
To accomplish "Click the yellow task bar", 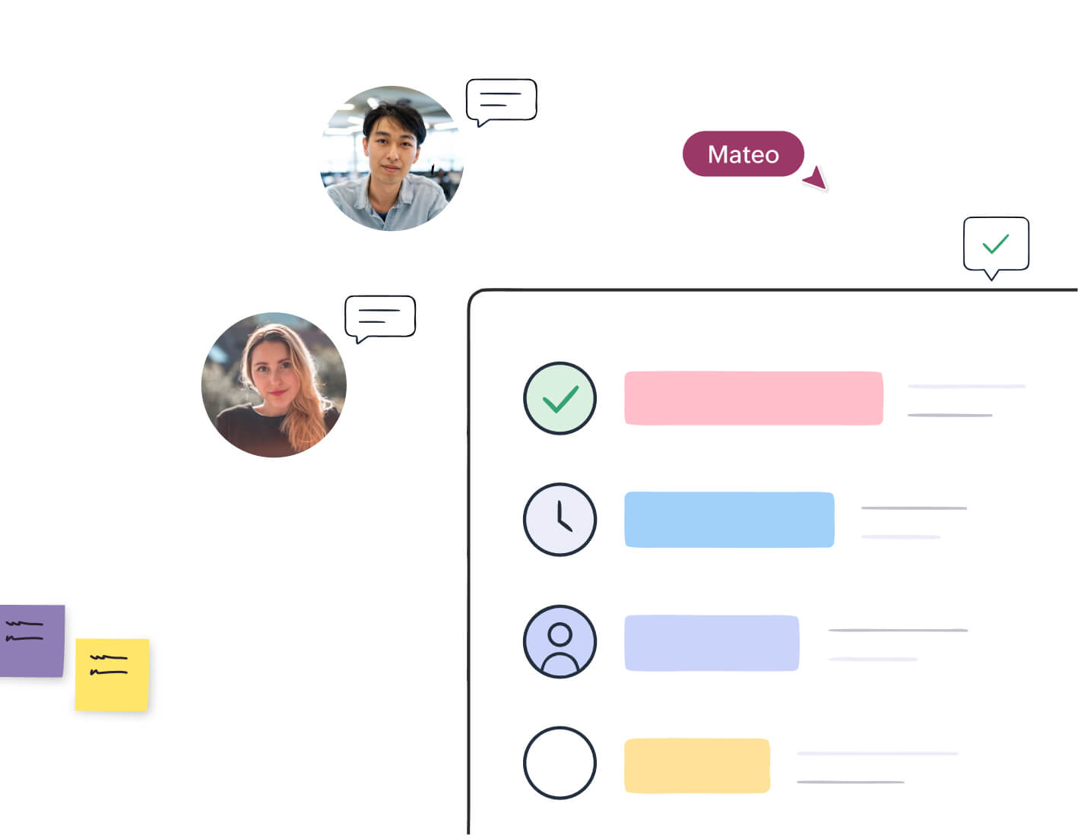I will [697, 765].
